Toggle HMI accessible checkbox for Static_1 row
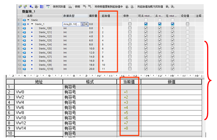 [146, 24]
